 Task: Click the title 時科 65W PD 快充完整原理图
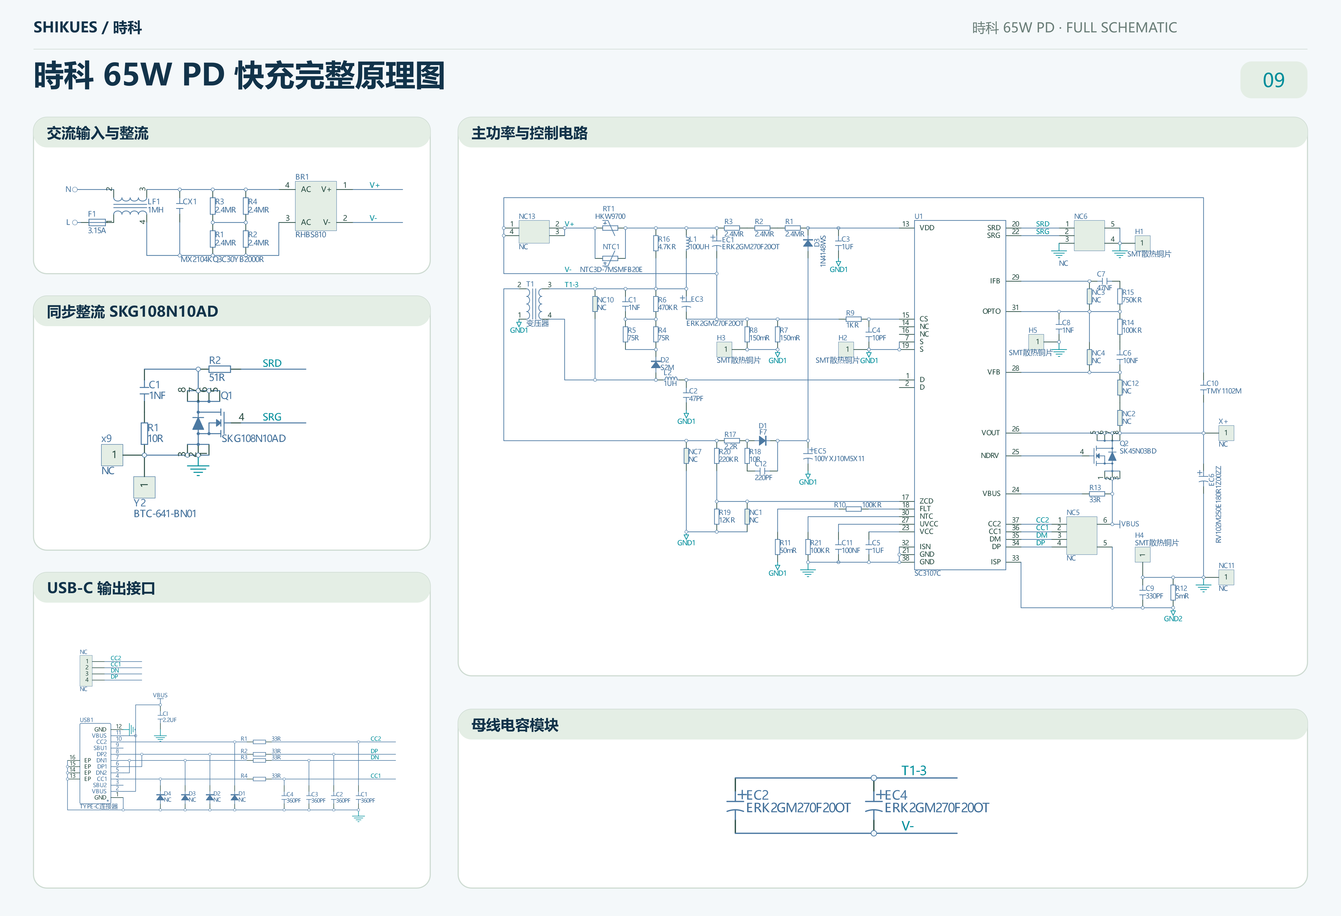pos(239,76)
